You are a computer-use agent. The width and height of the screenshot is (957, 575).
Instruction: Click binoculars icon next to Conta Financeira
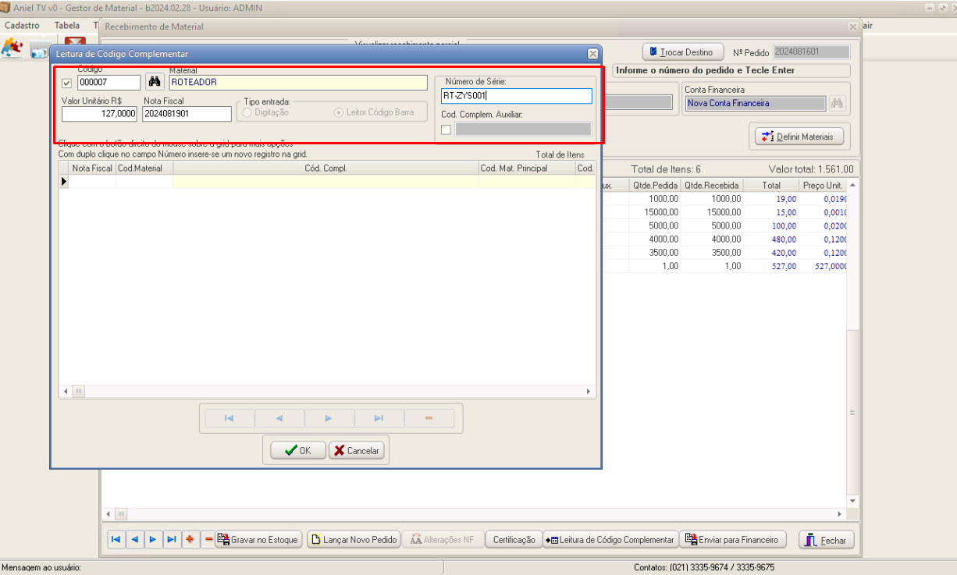(838, 103)
